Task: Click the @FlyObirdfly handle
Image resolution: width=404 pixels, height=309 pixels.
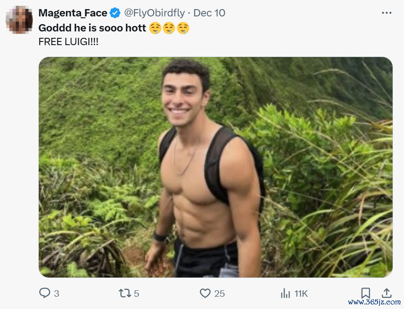Action: [155, 13]
